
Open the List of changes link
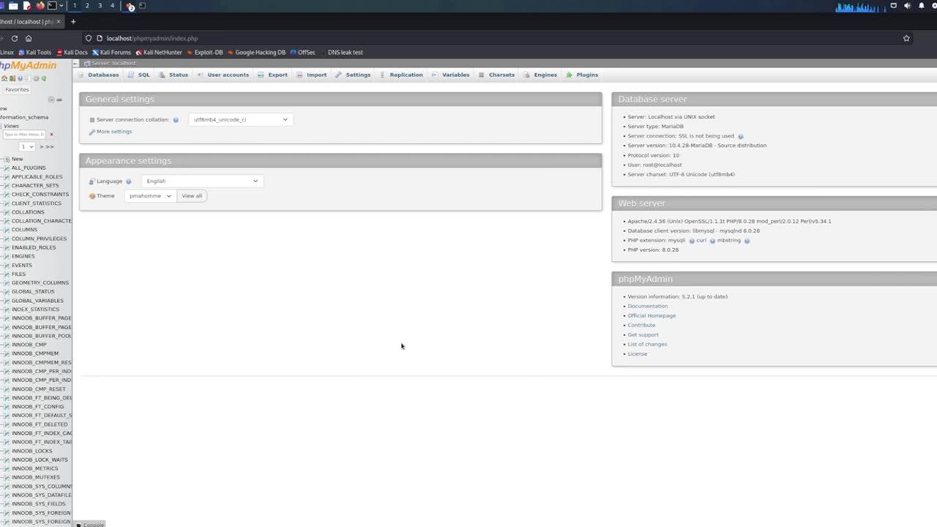click(647, 344)
